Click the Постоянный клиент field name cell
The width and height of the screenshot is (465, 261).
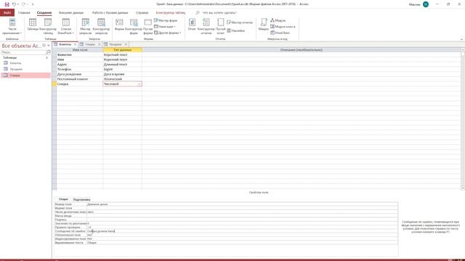click(79, 79)
